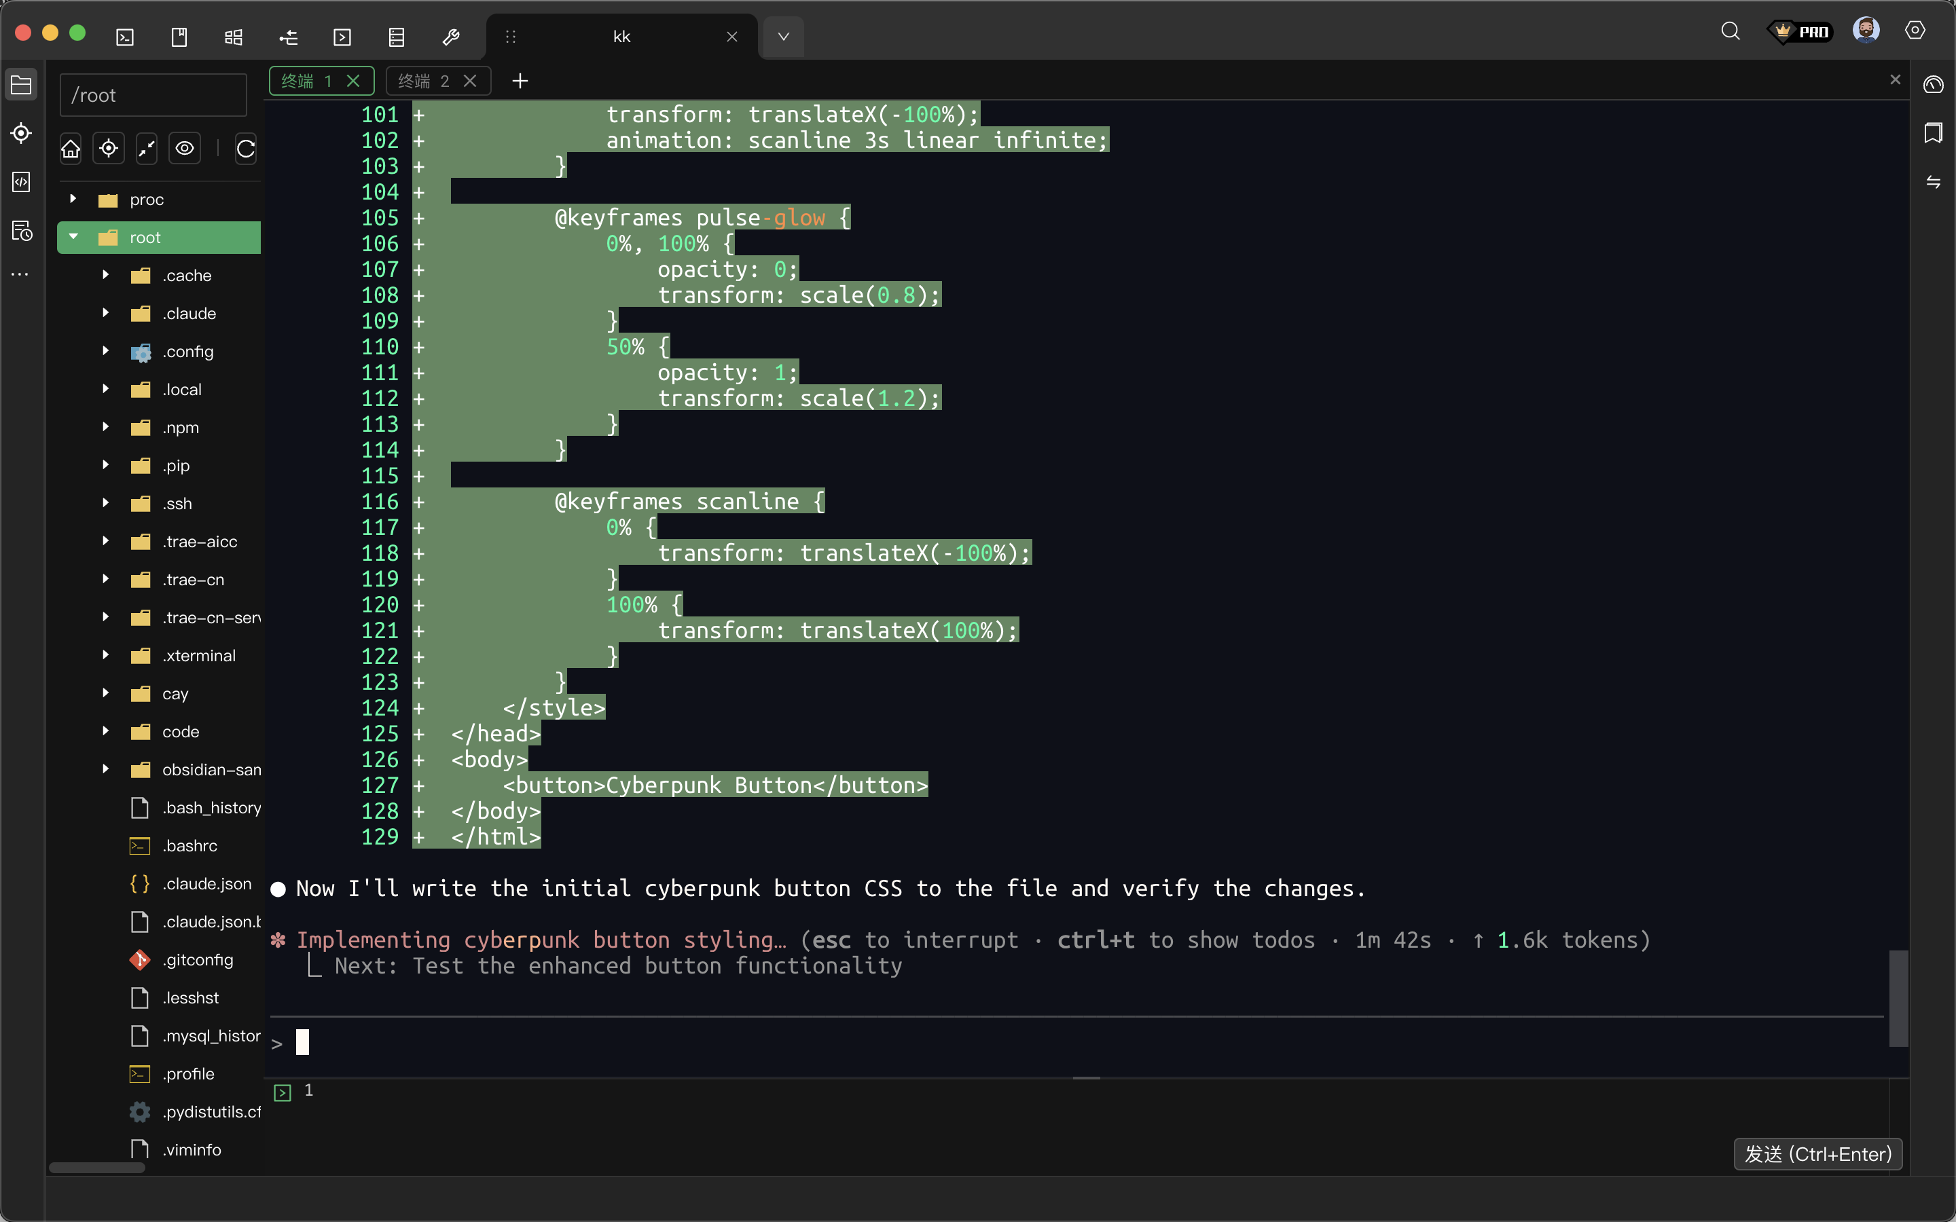The width and height of the screenshot is (1956, 1222).
Task: Refresh the file list
Action: click(x=246, y=149)
